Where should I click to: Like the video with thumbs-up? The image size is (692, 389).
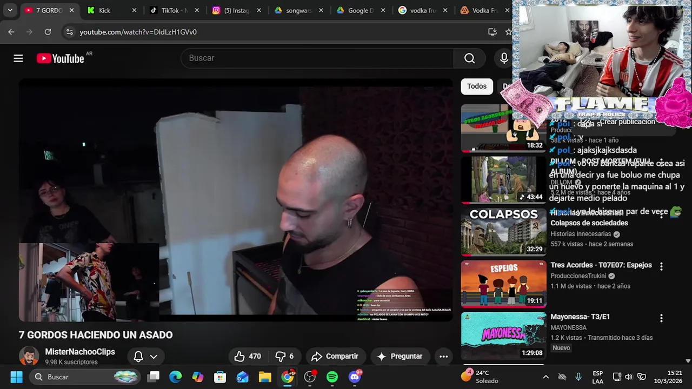pyautogui.click(x=248, y=356)
